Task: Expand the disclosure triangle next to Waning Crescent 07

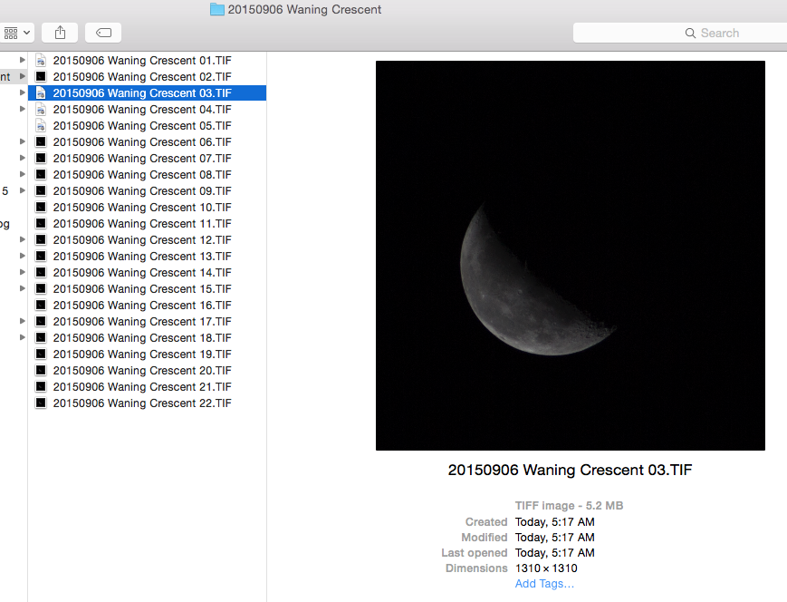Action: (x=22, y=158)
